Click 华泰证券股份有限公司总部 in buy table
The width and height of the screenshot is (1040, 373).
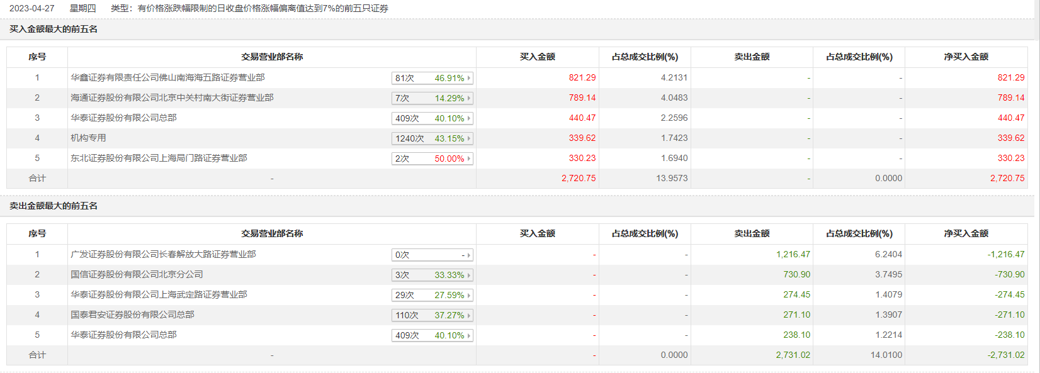coord(123,118)
